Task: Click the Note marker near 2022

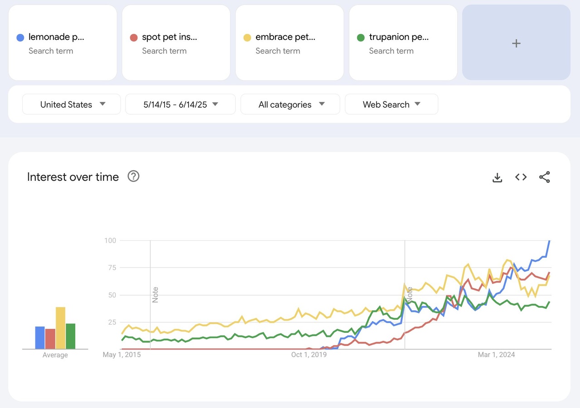Action: [410, 295]
